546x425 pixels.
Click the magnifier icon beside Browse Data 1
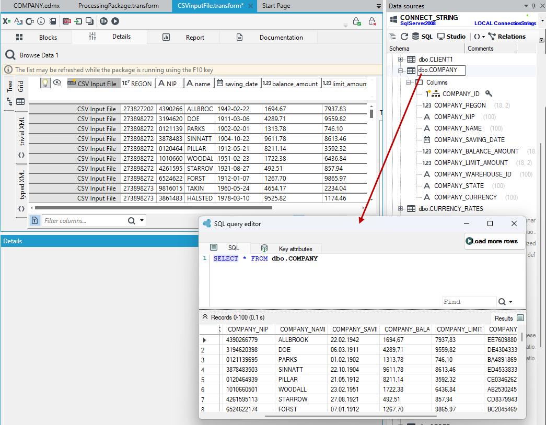10,55
